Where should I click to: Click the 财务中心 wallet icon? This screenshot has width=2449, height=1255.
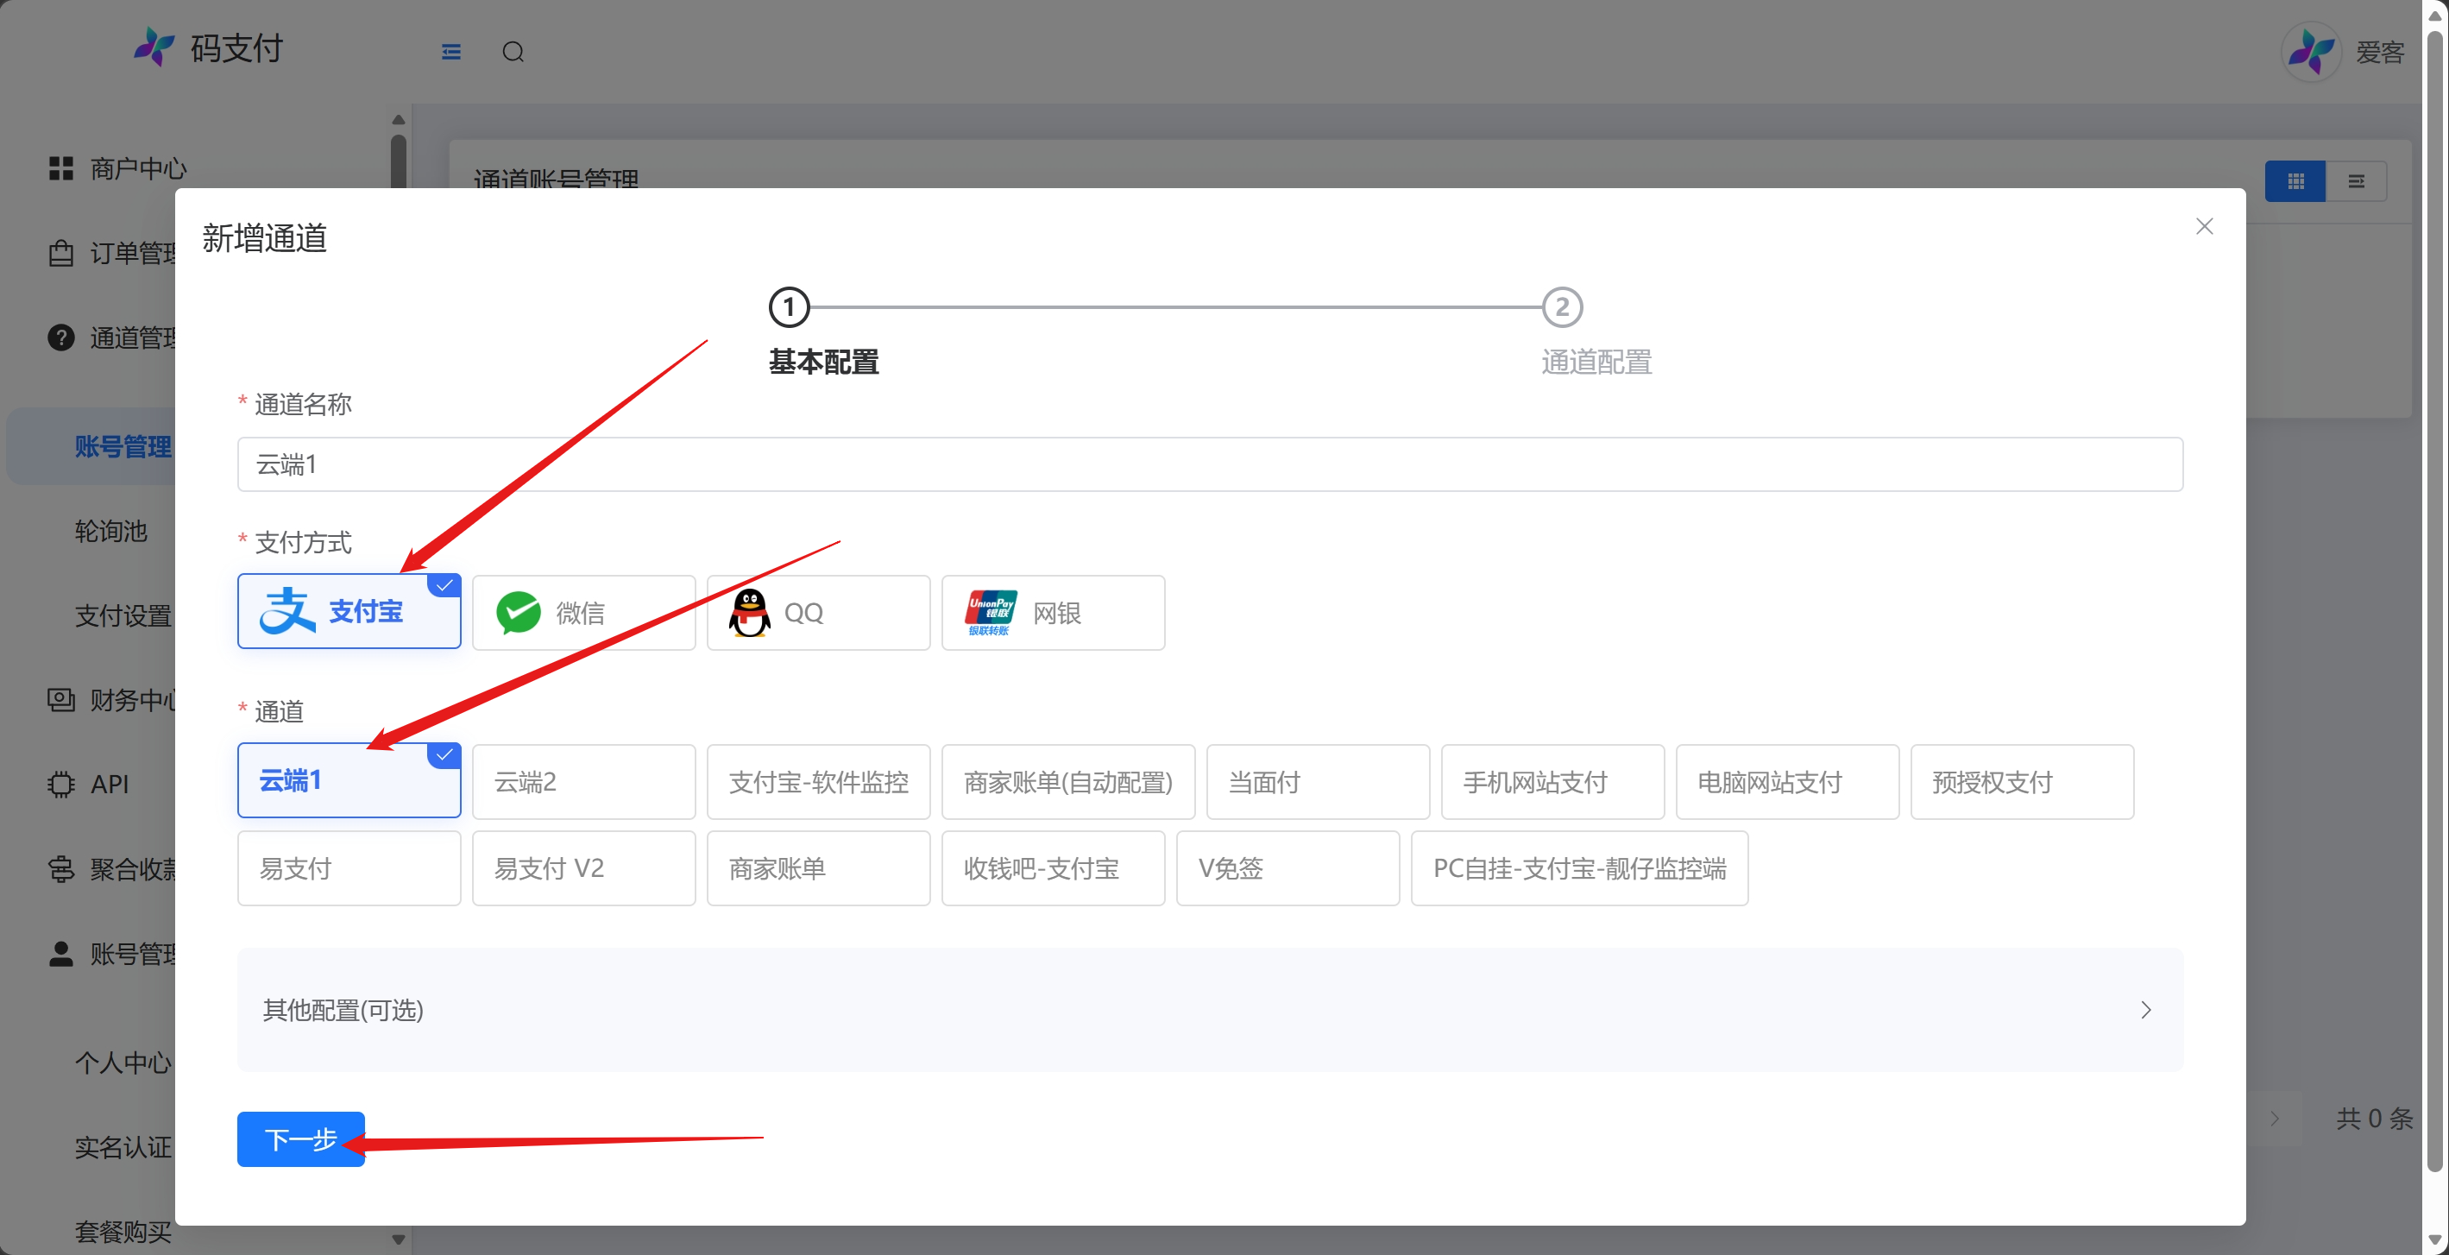click(x=61, y=700)
